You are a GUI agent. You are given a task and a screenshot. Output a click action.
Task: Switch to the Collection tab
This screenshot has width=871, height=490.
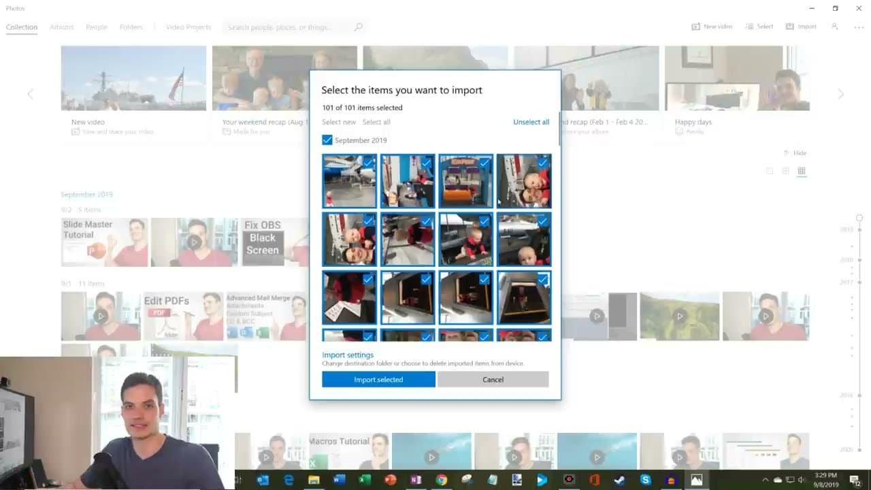[x=22, y=27]
